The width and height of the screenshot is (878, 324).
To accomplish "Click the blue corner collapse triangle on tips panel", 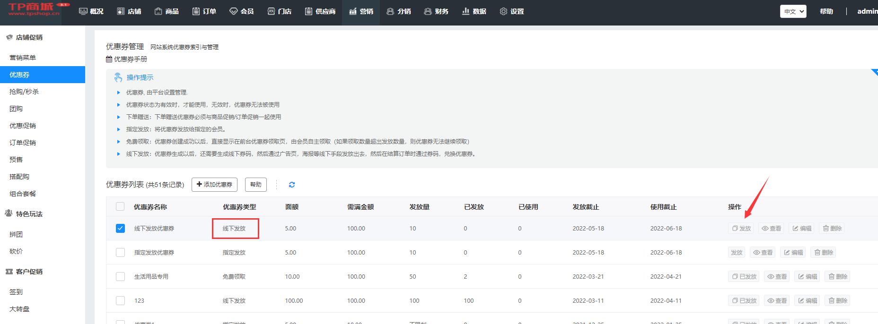I will pos(875,72).
